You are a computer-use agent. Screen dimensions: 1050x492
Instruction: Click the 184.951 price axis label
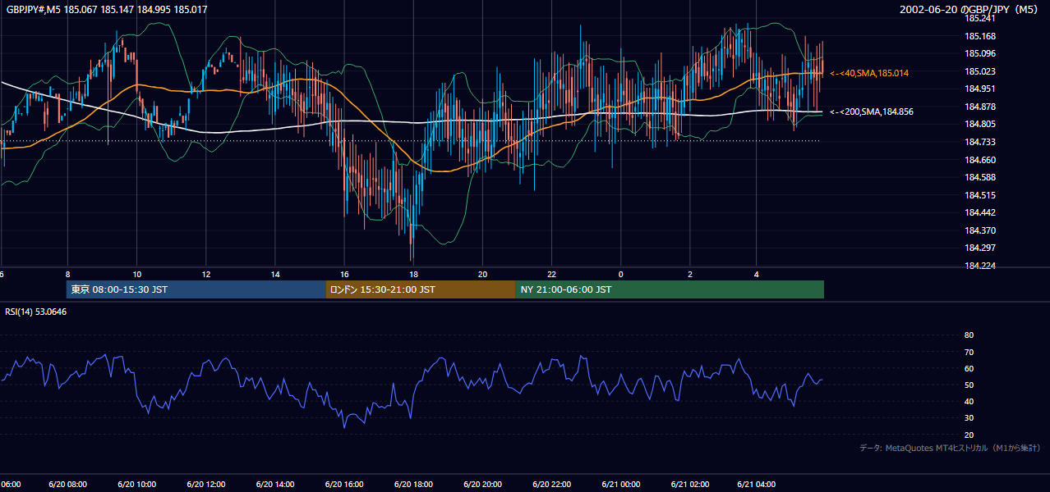[x=980, y=89]
